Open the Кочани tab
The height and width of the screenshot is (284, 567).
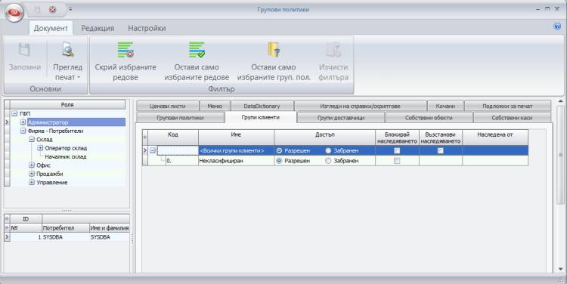pyautogui.click(x=445, y=106)
